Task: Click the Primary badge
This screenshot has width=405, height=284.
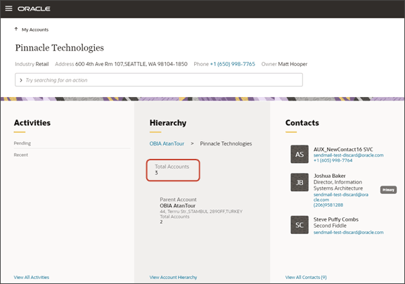Action: coord(388,190)
